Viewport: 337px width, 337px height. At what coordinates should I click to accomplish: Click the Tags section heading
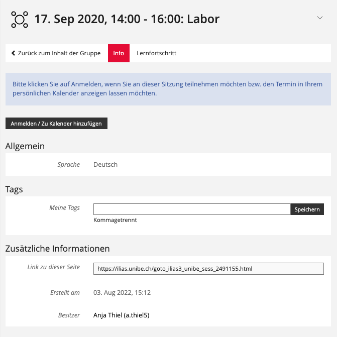point(14,189)
